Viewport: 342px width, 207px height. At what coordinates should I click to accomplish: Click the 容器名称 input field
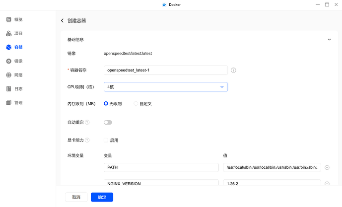(166, 70)
